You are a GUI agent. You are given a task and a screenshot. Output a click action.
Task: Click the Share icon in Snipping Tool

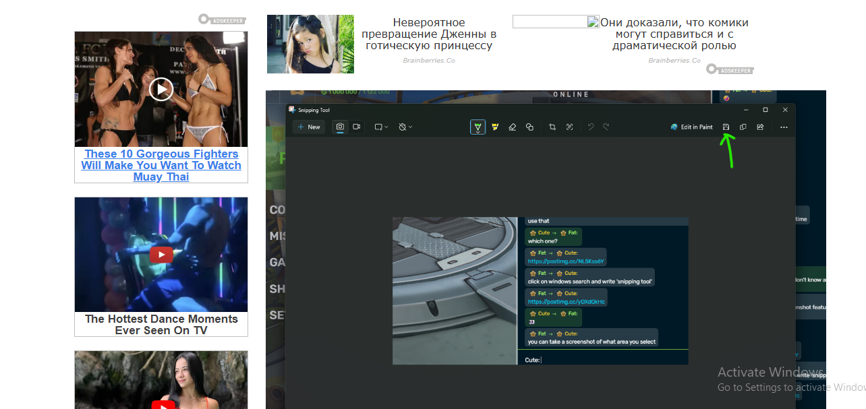point(760,127)
